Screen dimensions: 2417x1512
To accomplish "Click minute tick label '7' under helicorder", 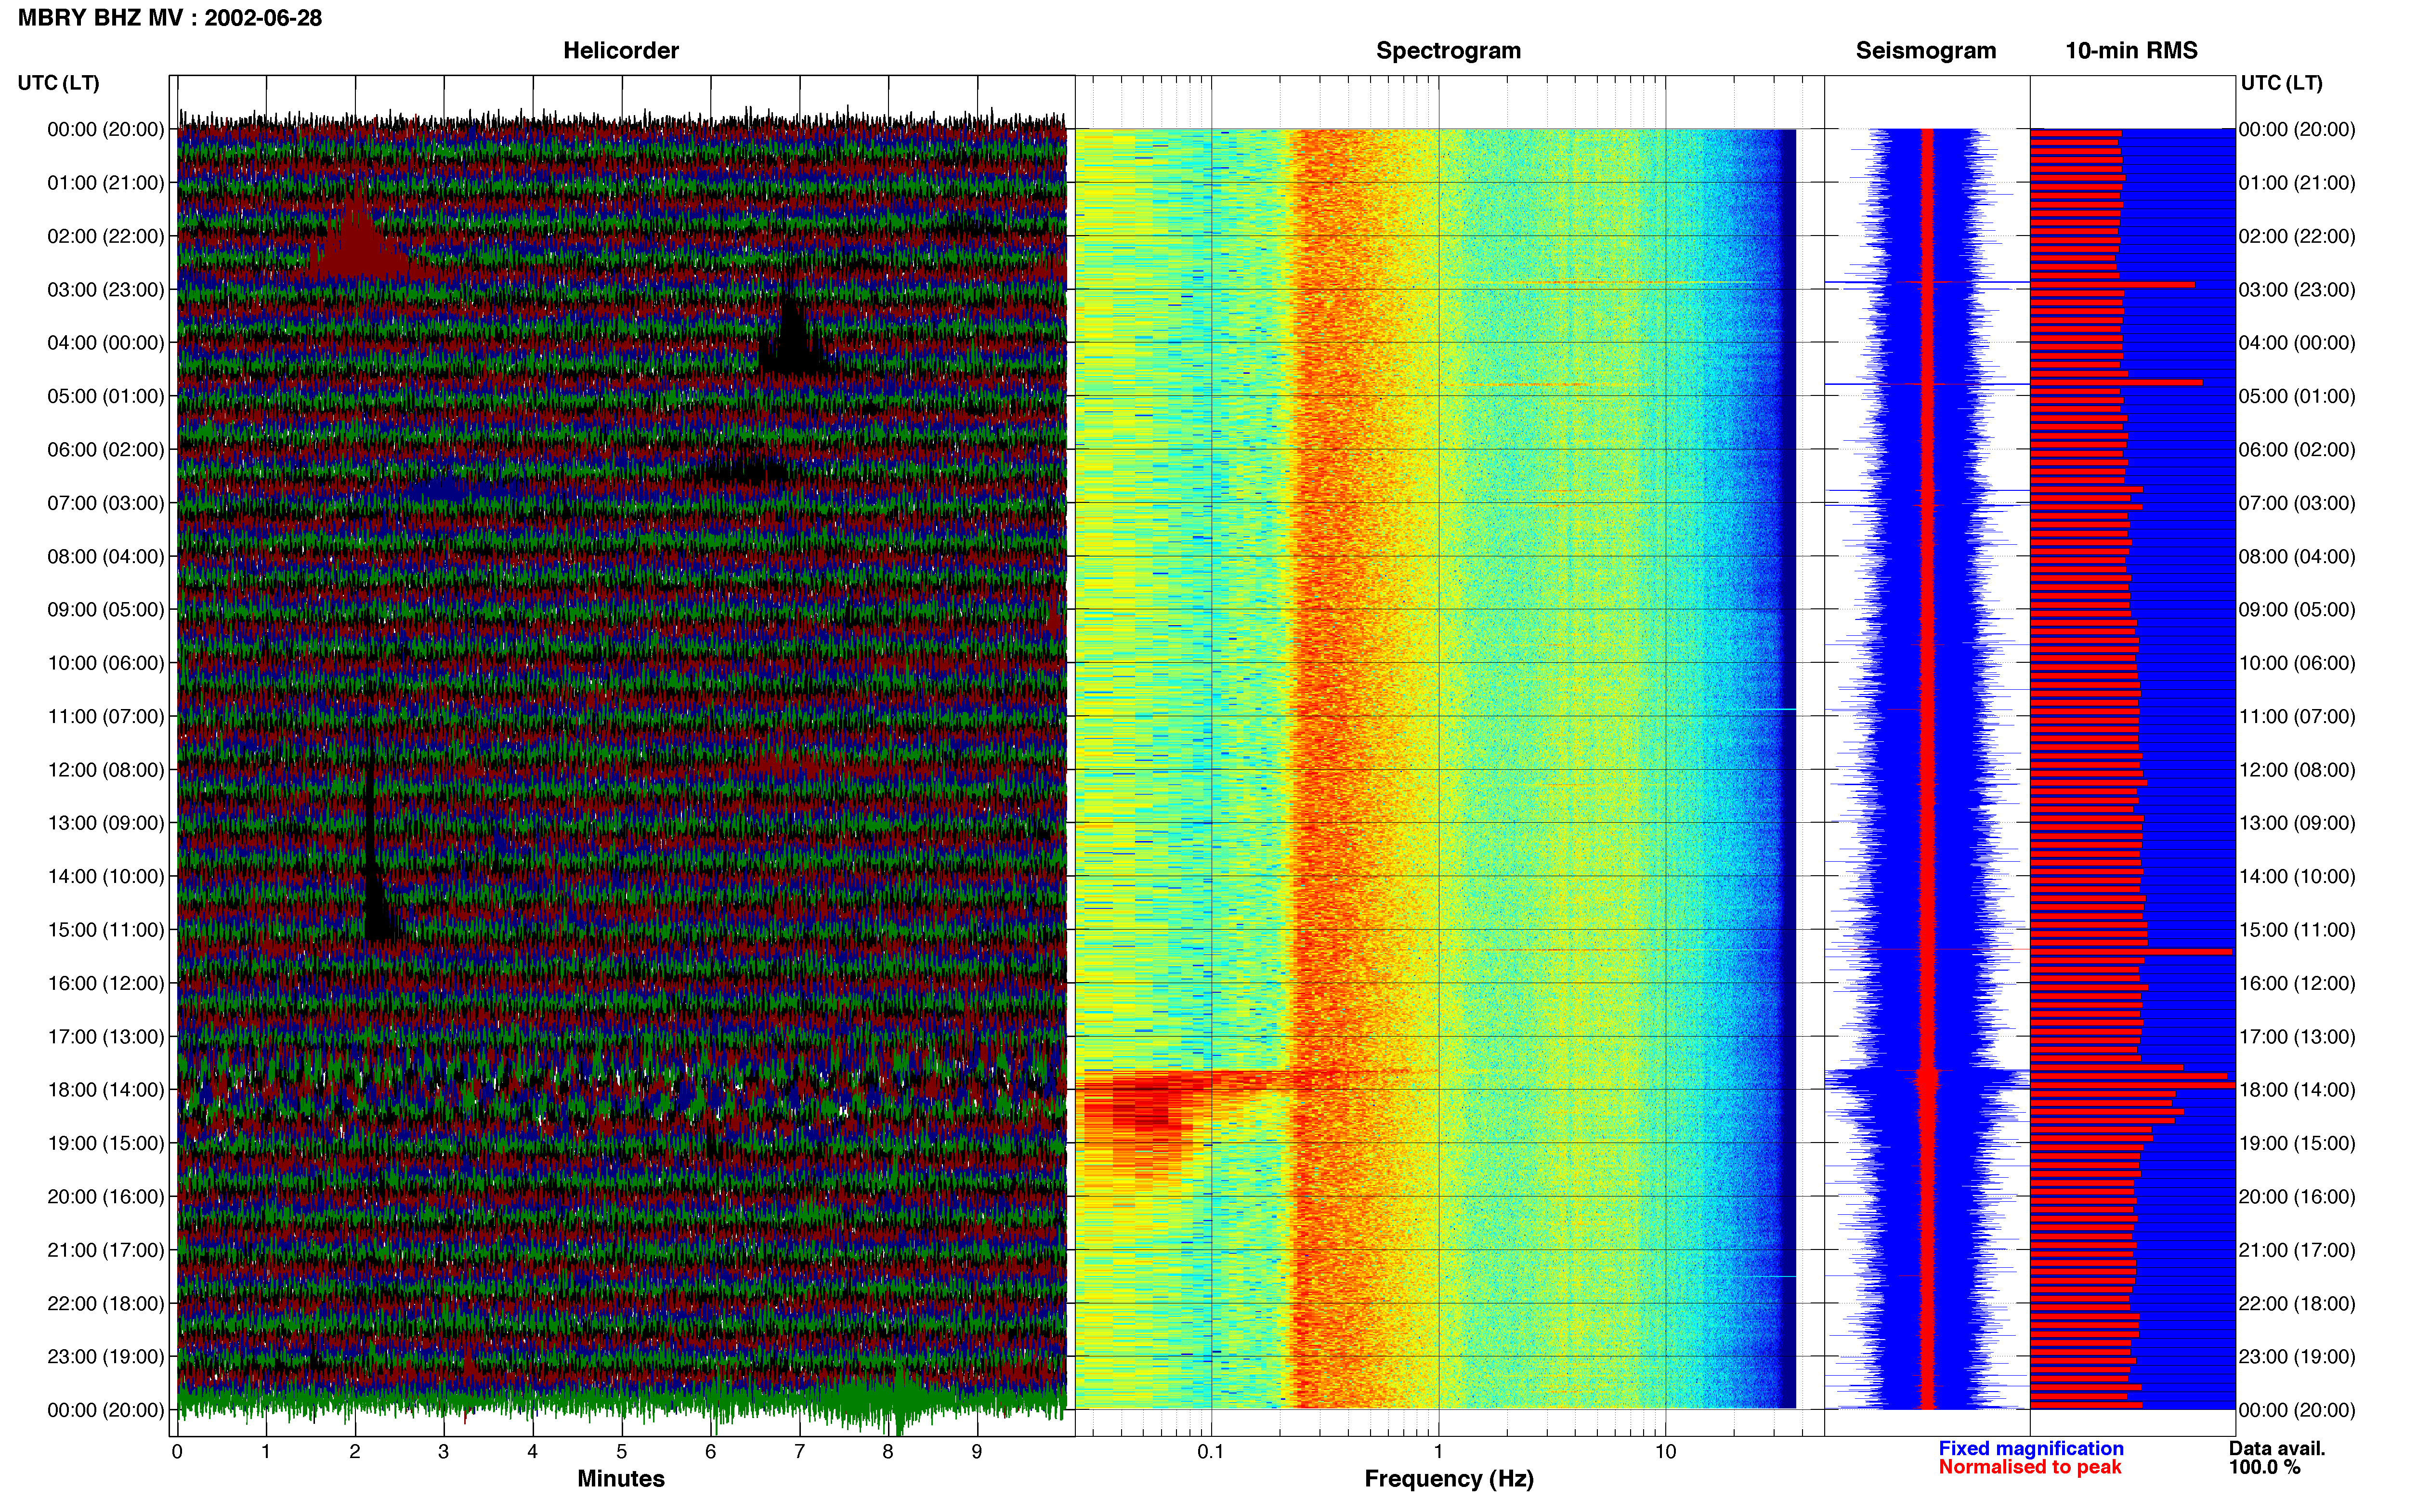I will (800, 1452).
